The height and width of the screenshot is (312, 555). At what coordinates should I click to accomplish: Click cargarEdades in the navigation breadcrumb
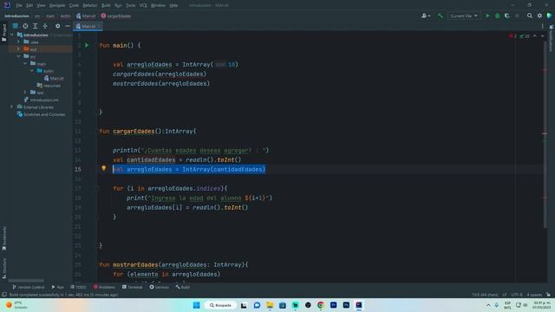116,16
